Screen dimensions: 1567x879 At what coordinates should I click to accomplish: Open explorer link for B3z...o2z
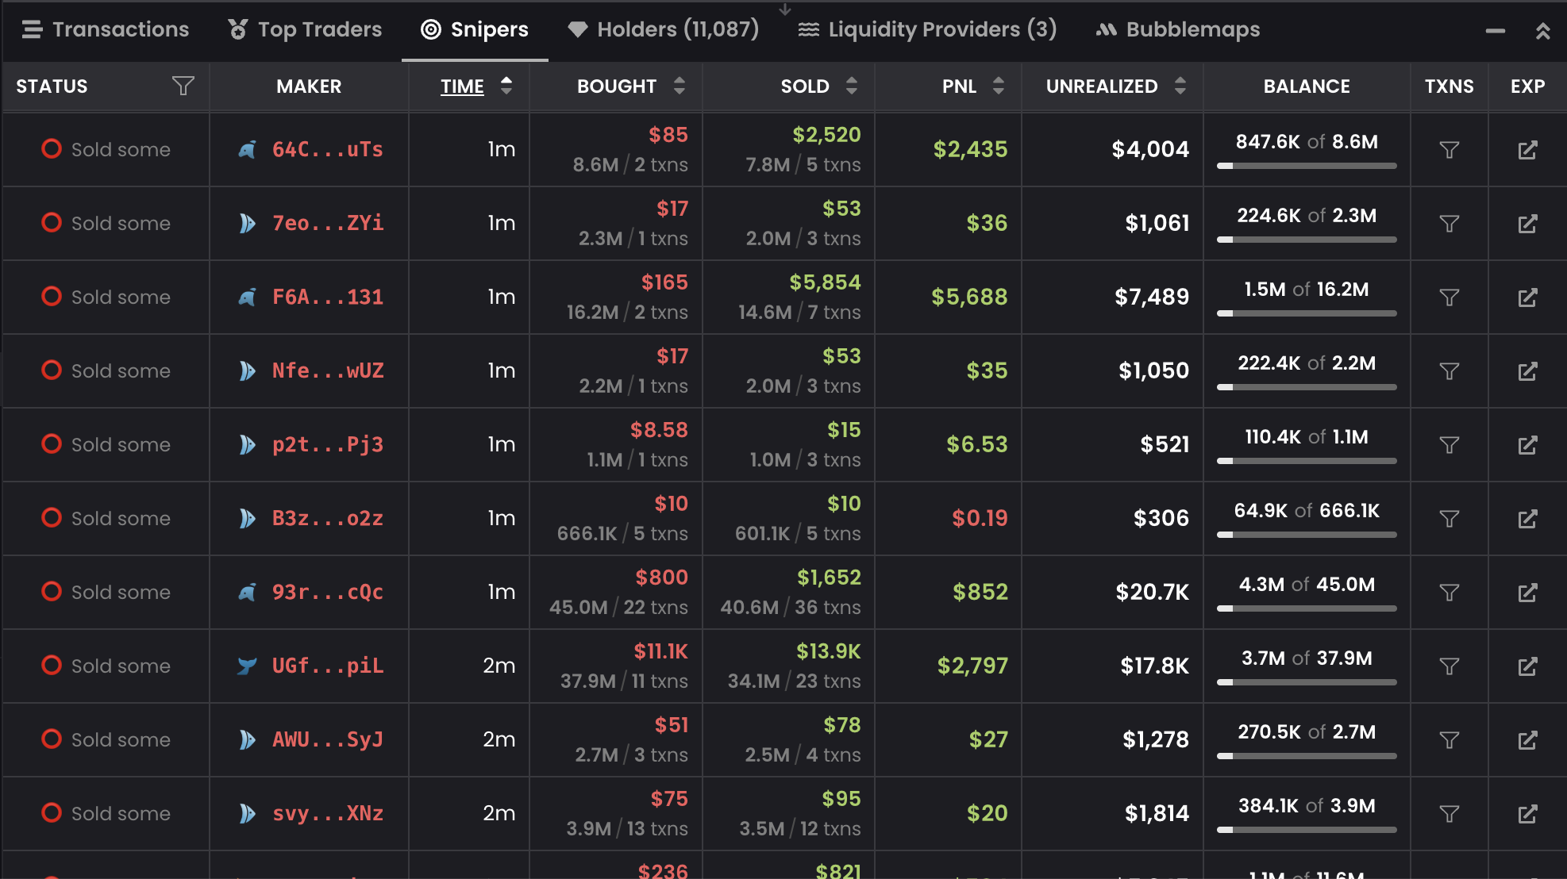pos(1527,519)
